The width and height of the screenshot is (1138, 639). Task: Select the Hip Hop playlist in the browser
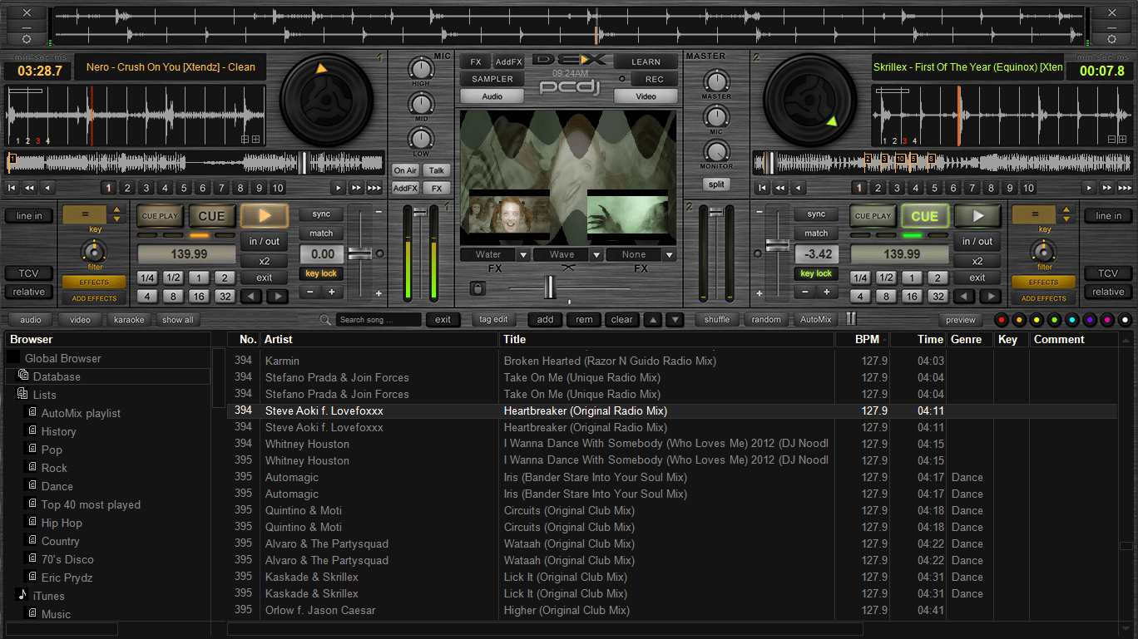[x=62, y=523]
